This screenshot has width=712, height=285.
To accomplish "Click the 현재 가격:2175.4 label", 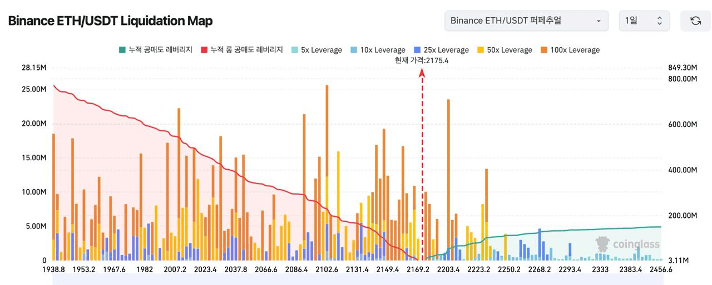I will 422,60.
